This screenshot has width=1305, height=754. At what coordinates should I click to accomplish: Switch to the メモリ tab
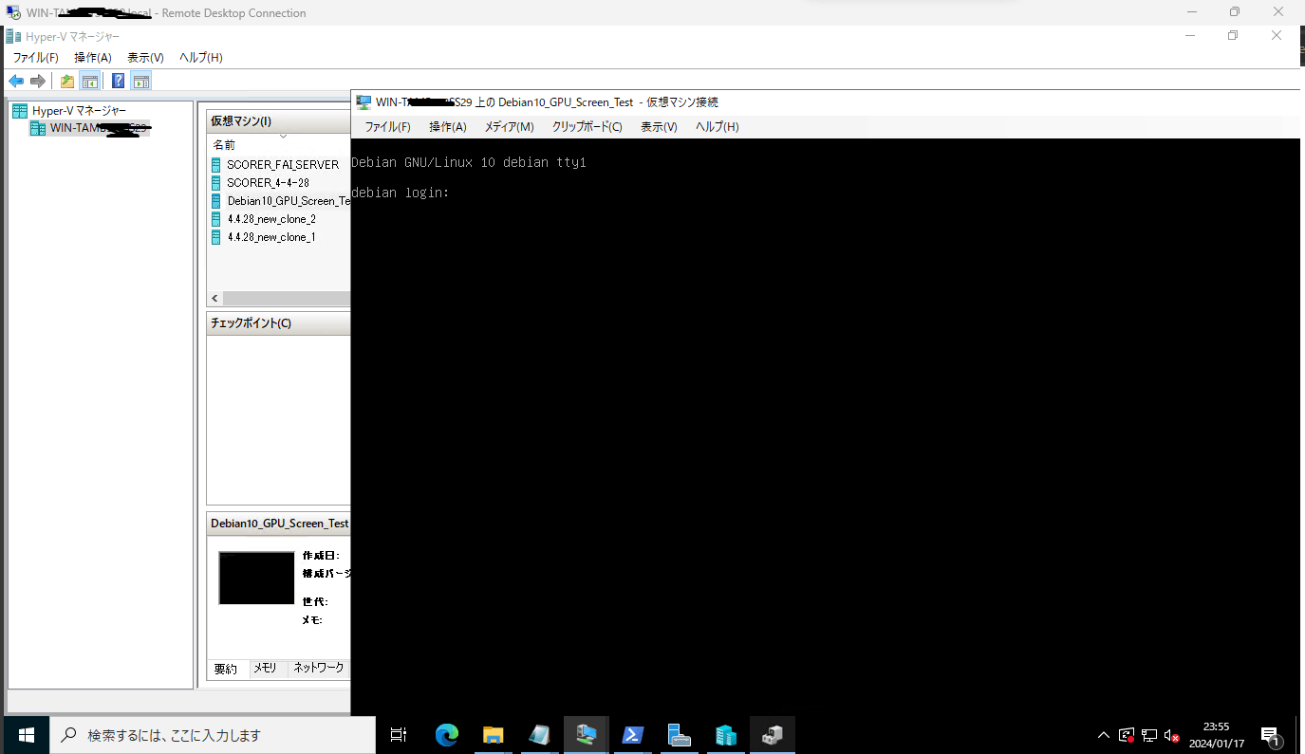click(265, 669)
